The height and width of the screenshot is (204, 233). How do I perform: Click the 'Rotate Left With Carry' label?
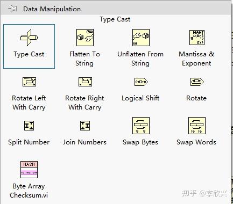[x=29, y=103]
